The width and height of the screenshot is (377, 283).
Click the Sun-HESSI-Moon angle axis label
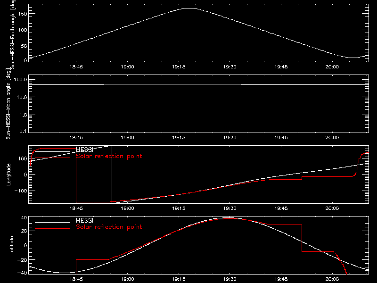tap(8, 104)
